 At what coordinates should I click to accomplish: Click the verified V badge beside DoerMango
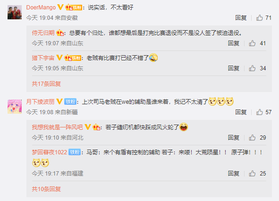tap(60, 7)
